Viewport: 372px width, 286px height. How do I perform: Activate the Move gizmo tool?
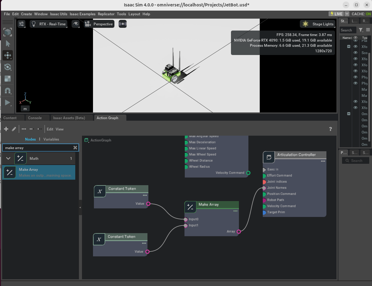[x=8, y=55]
